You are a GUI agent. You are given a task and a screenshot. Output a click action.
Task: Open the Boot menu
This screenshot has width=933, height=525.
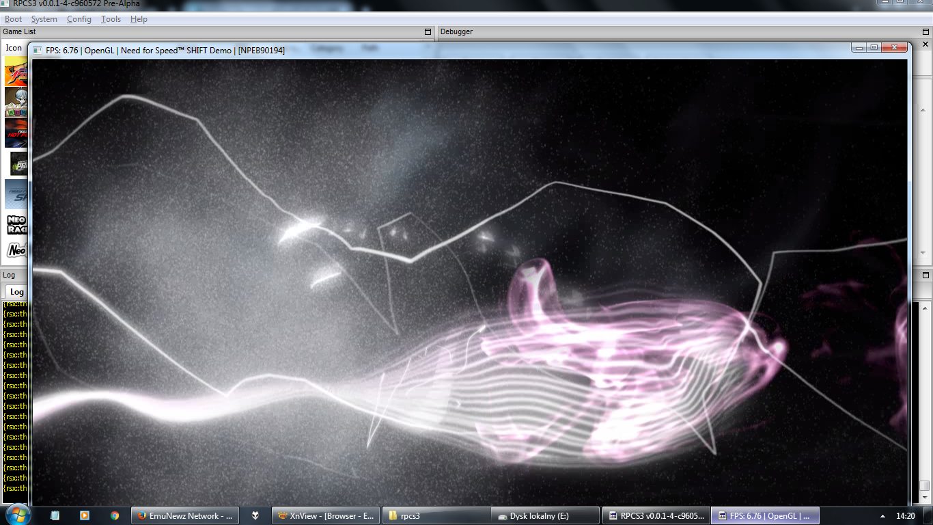click(x=13, y=19)
